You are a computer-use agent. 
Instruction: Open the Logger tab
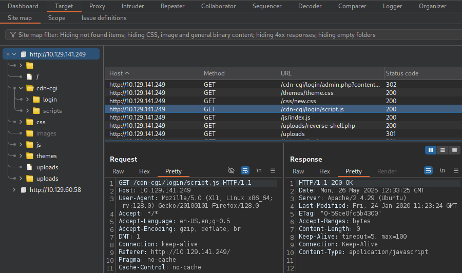[392, 6]
